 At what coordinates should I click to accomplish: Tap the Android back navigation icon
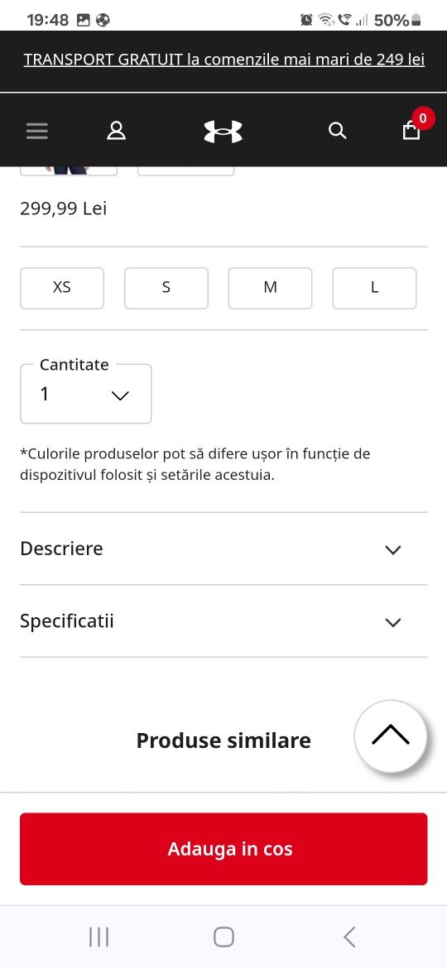pos(349,937)
